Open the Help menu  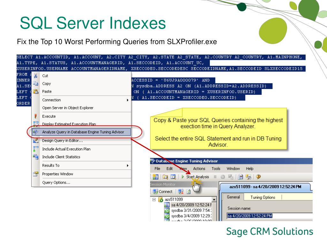pos(250,168)
